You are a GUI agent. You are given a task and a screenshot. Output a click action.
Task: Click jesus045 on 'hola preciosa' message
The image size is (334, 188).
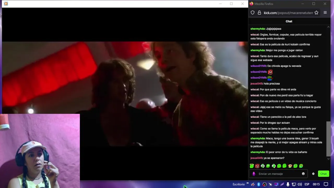256,84
